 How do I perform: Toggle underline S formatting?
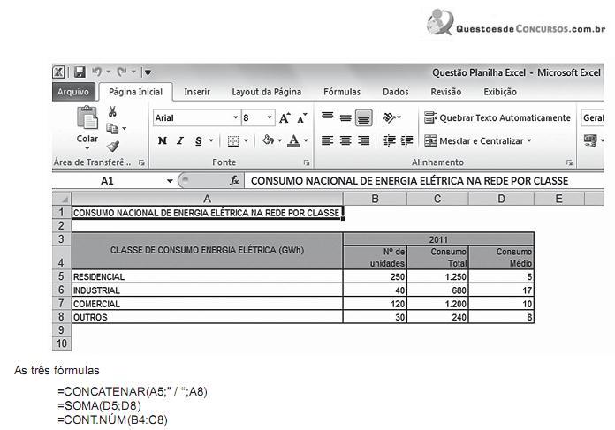[199, 140]
